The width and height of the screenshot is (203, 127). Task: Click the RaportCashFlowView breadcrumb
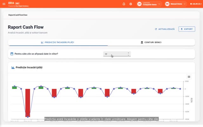click(x=18, y=15)
